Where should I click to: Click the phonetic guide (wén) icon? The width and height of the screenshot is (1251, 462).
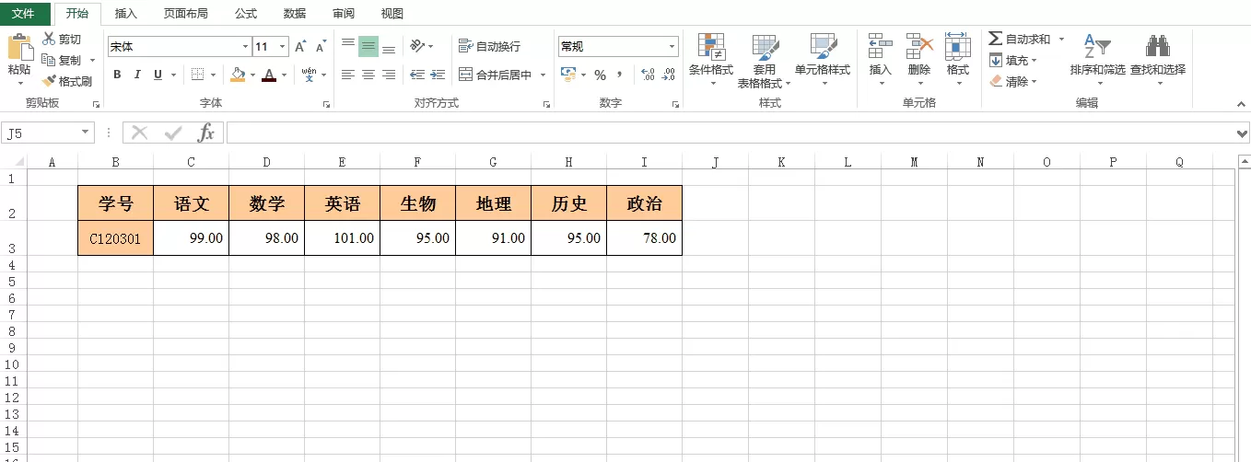pos(309,75)
